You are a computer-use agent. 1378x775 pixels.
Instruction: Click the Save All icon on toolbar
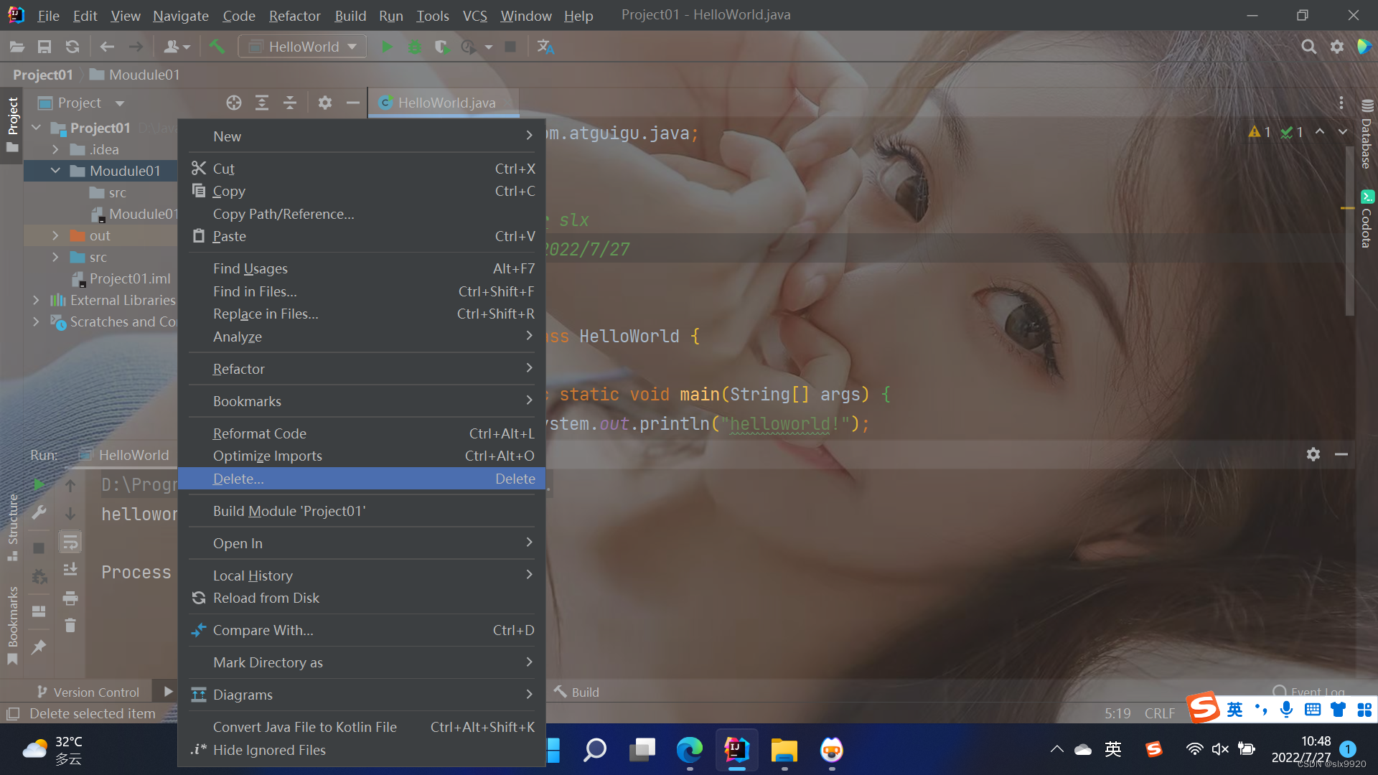(x=44, y=46)
